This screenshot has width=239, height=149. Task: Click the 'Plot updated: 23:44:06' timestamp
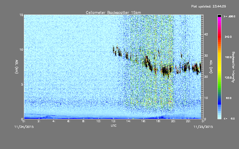209,6
